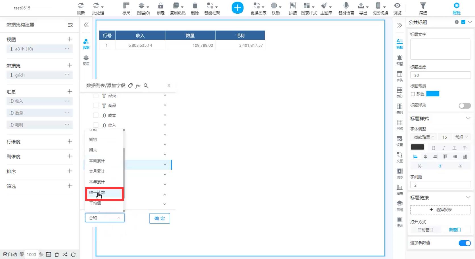
Task: Click the bottom-bar trash icon
Action: click(57, 254)
